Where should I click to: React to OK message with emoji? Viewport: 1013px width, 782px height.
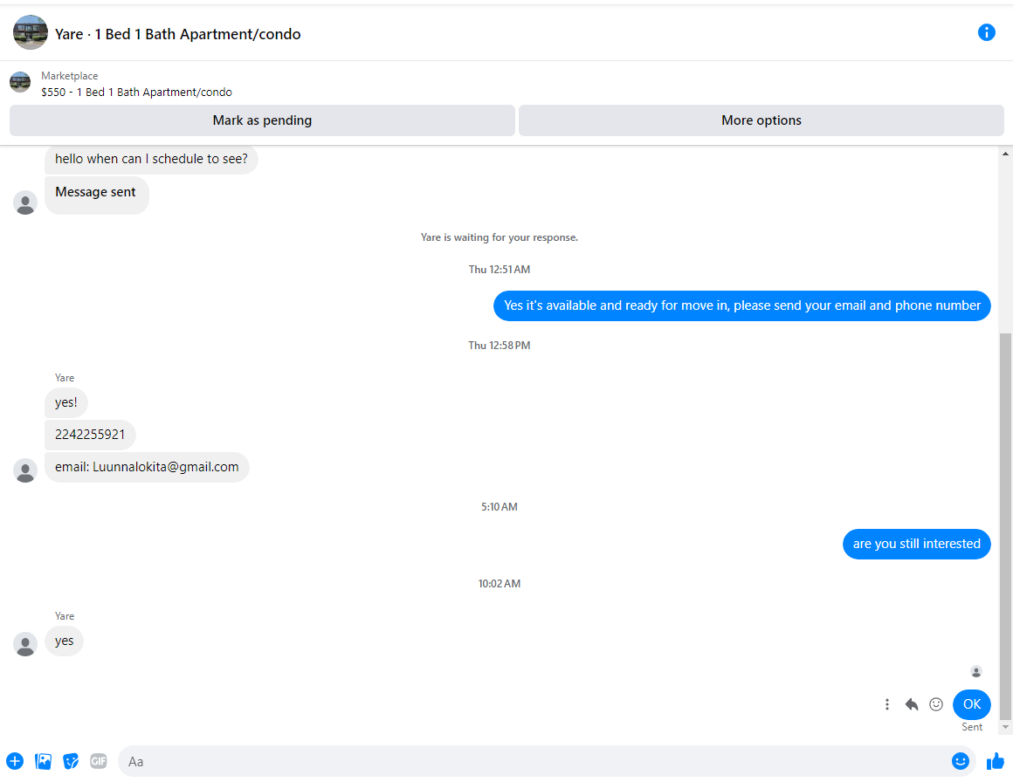pyautogui.click(x=935, y=703)
